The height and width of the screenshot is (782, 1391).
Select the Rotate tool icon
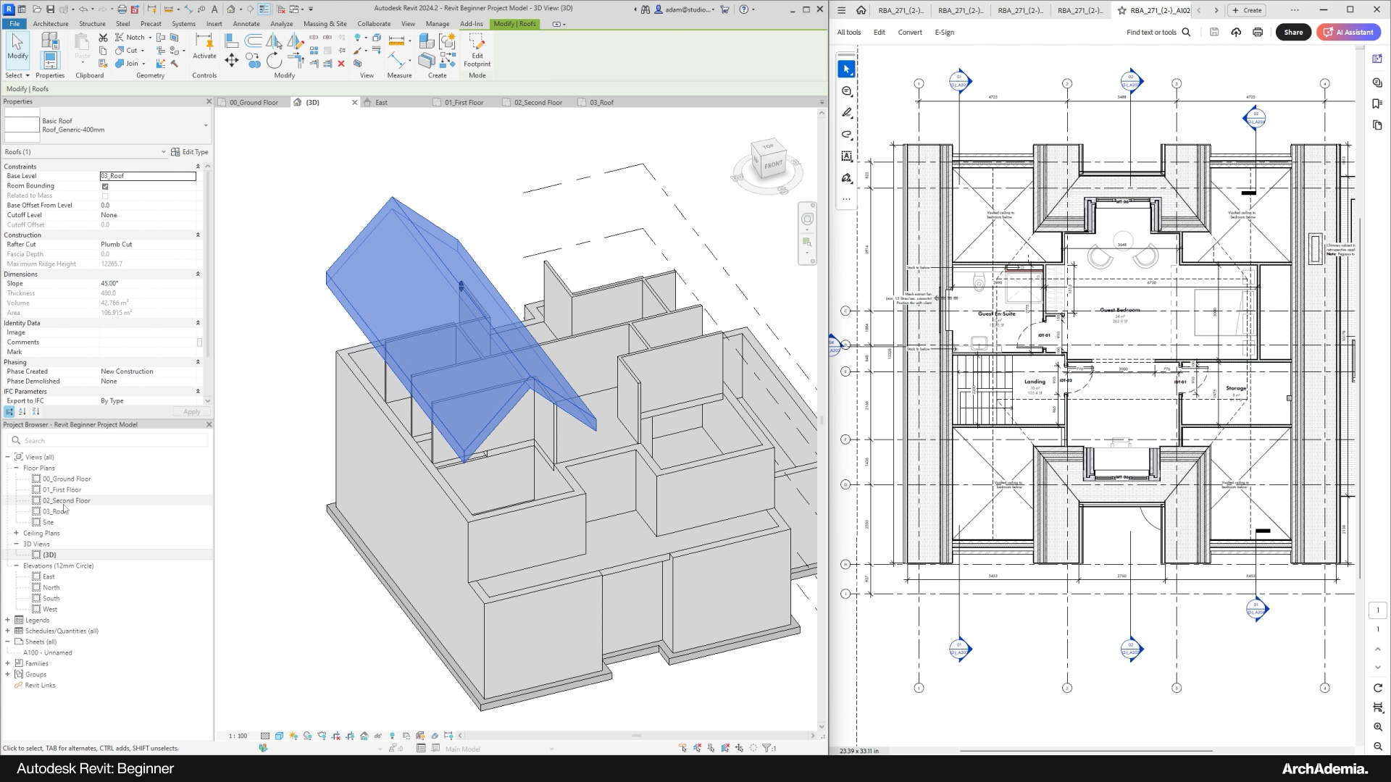274,61
